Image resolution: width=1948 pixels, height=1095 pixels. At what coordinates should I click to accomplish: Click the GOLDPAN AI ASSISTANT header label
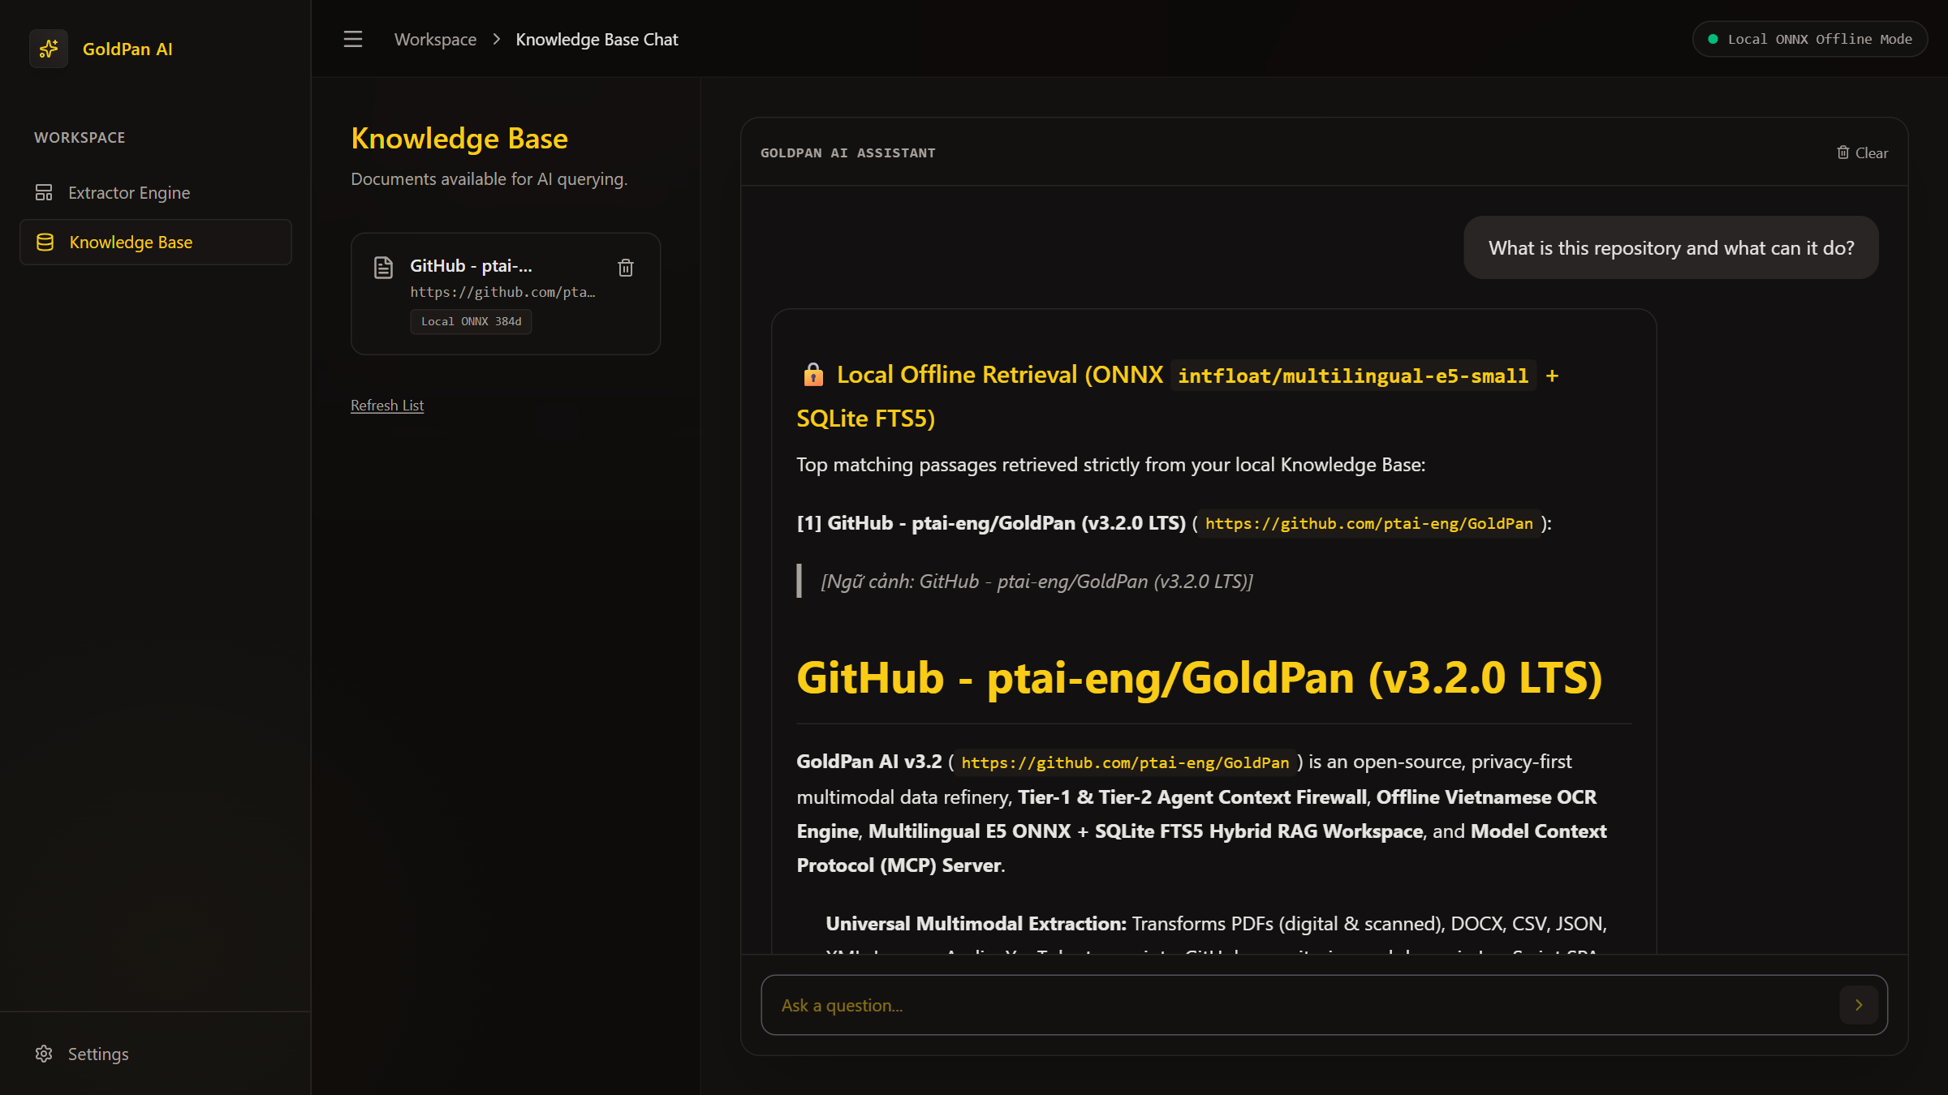(847, 152)
